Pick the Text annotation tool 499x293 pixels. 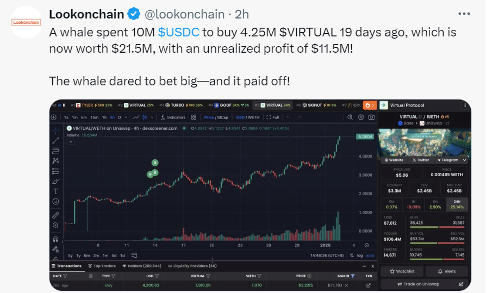tap(55, 191)
